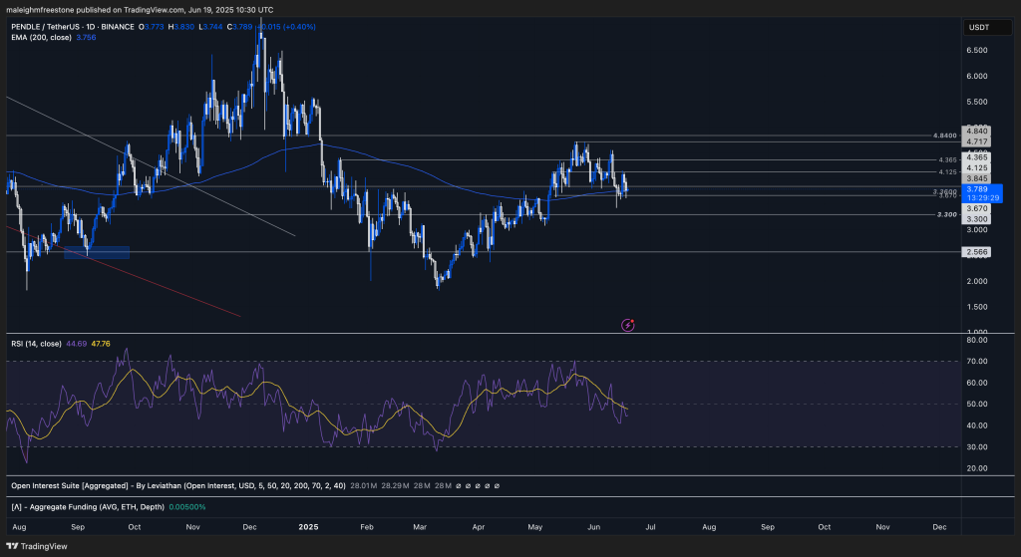Select the 2.566 price level label
Screen dimensions: 1021x557
(976, 252)
